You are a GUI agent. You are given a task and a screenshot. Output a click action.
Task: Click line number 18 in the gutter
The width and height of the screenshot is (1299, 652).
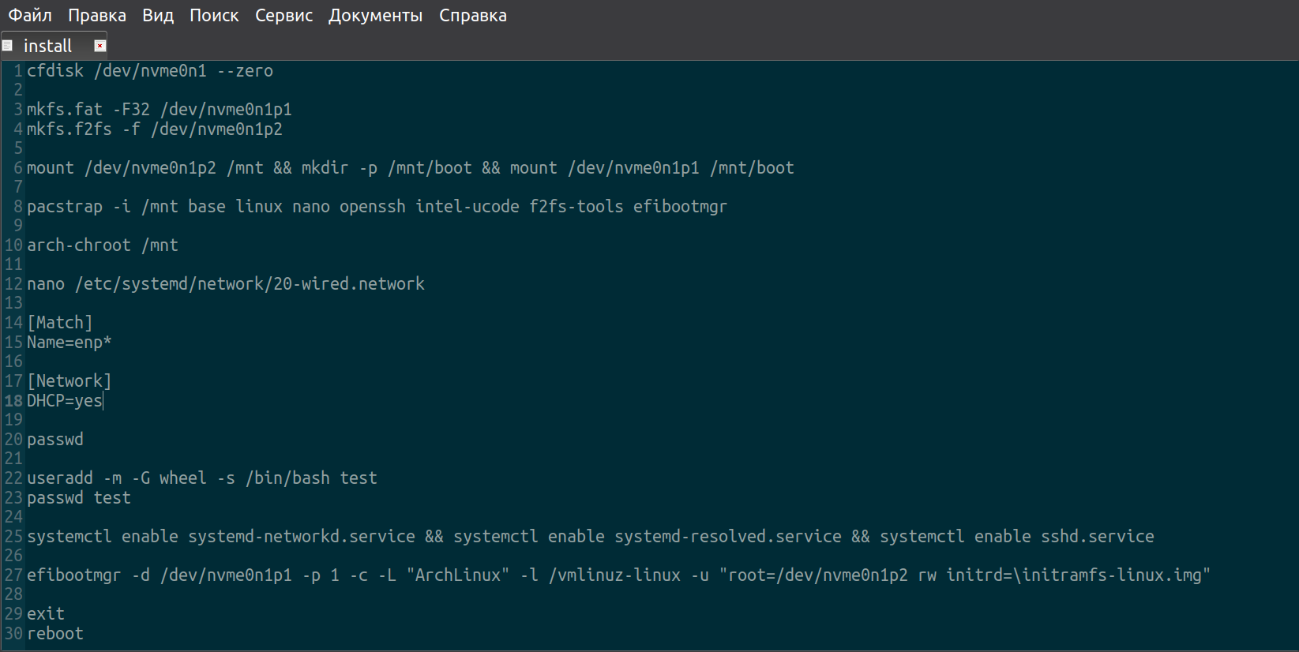click(13, 401)
